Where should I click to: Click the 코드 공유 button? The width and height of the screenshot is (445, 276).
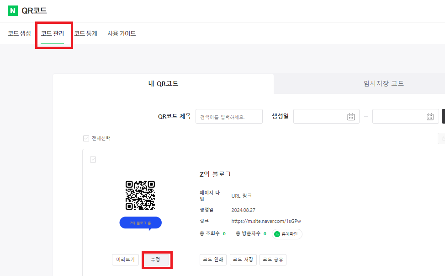[x=273, y=260]
